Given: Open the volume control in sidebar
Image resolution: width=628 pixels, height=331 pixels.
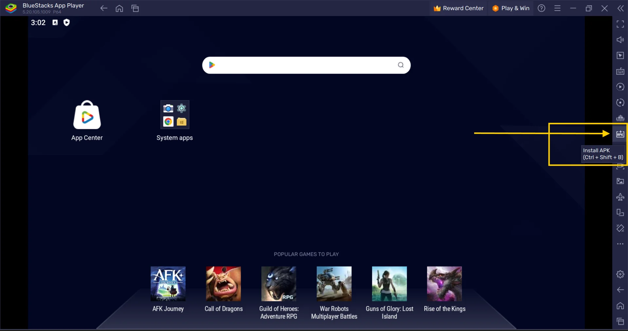Looking at the screenshot, I should (x=620, y=40).
